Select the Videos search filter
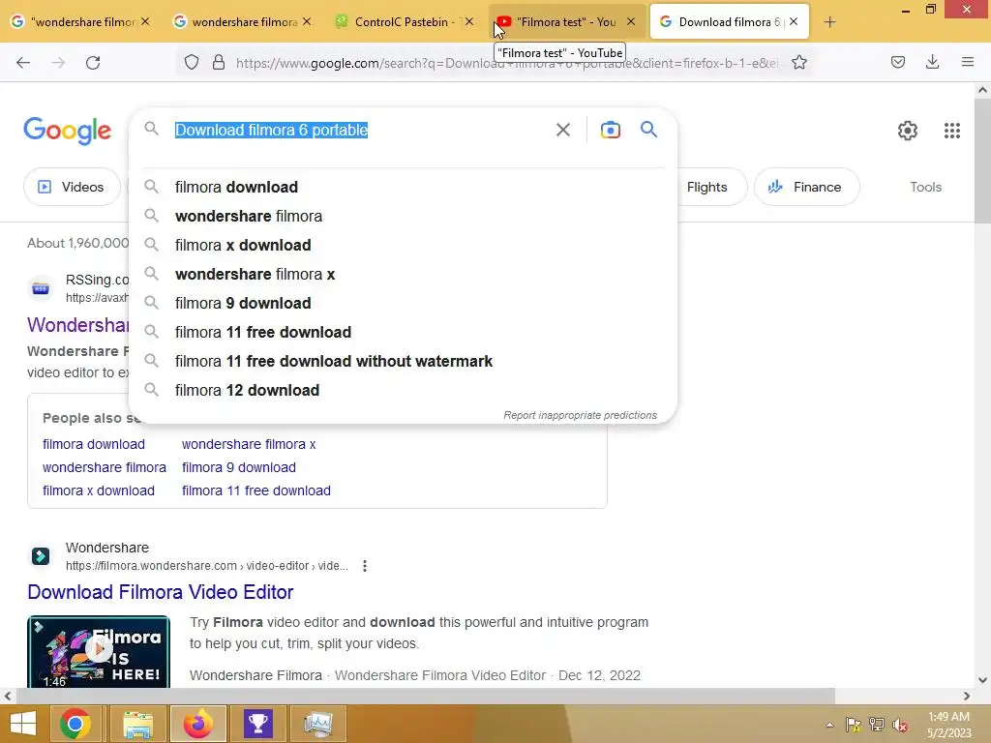The height and width of the screenshot is (743, 991). point(72,187)
